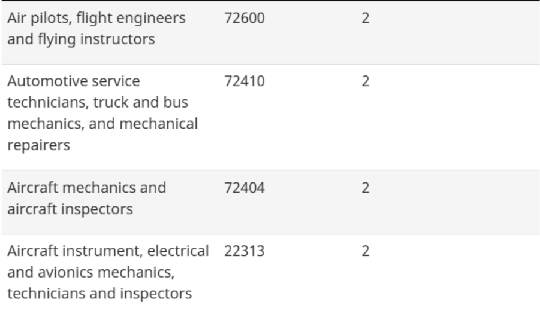Click the value 2 in the Aircraft mechanics row
This screenshot has height=311, width=540.
coord(364,188)
